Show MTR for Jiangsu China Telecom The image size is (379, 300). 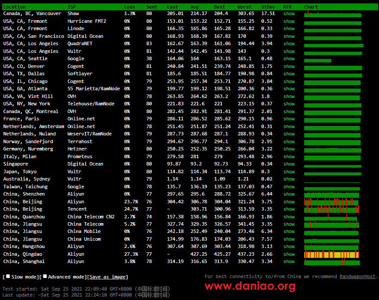289,224
